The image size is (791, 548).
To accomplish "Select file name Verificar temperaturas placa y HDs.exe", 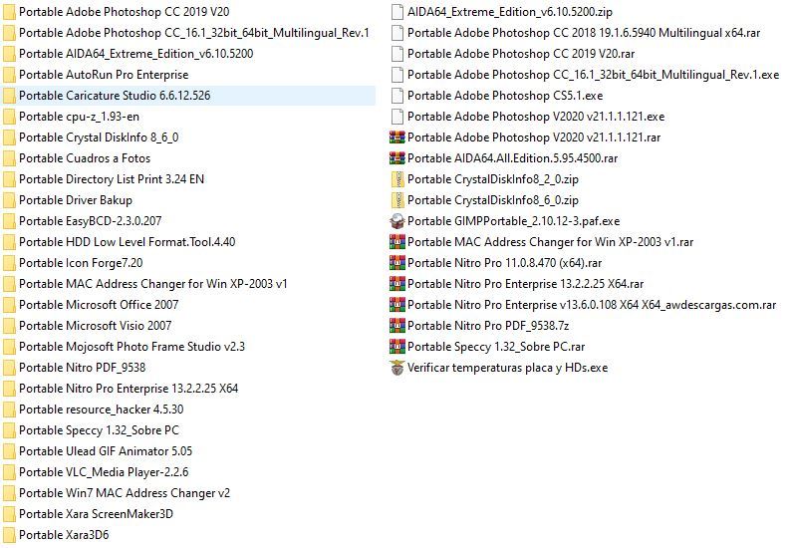I will [x=507, y=368].
